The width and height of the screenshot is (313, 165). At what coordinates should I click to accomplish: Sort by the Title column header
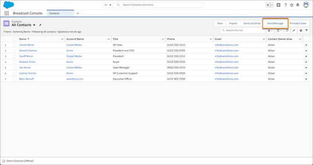pyautogui.click(x=115, y=39)
